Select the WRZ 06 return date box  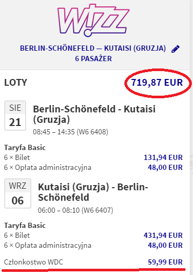(x=18, y=193)
